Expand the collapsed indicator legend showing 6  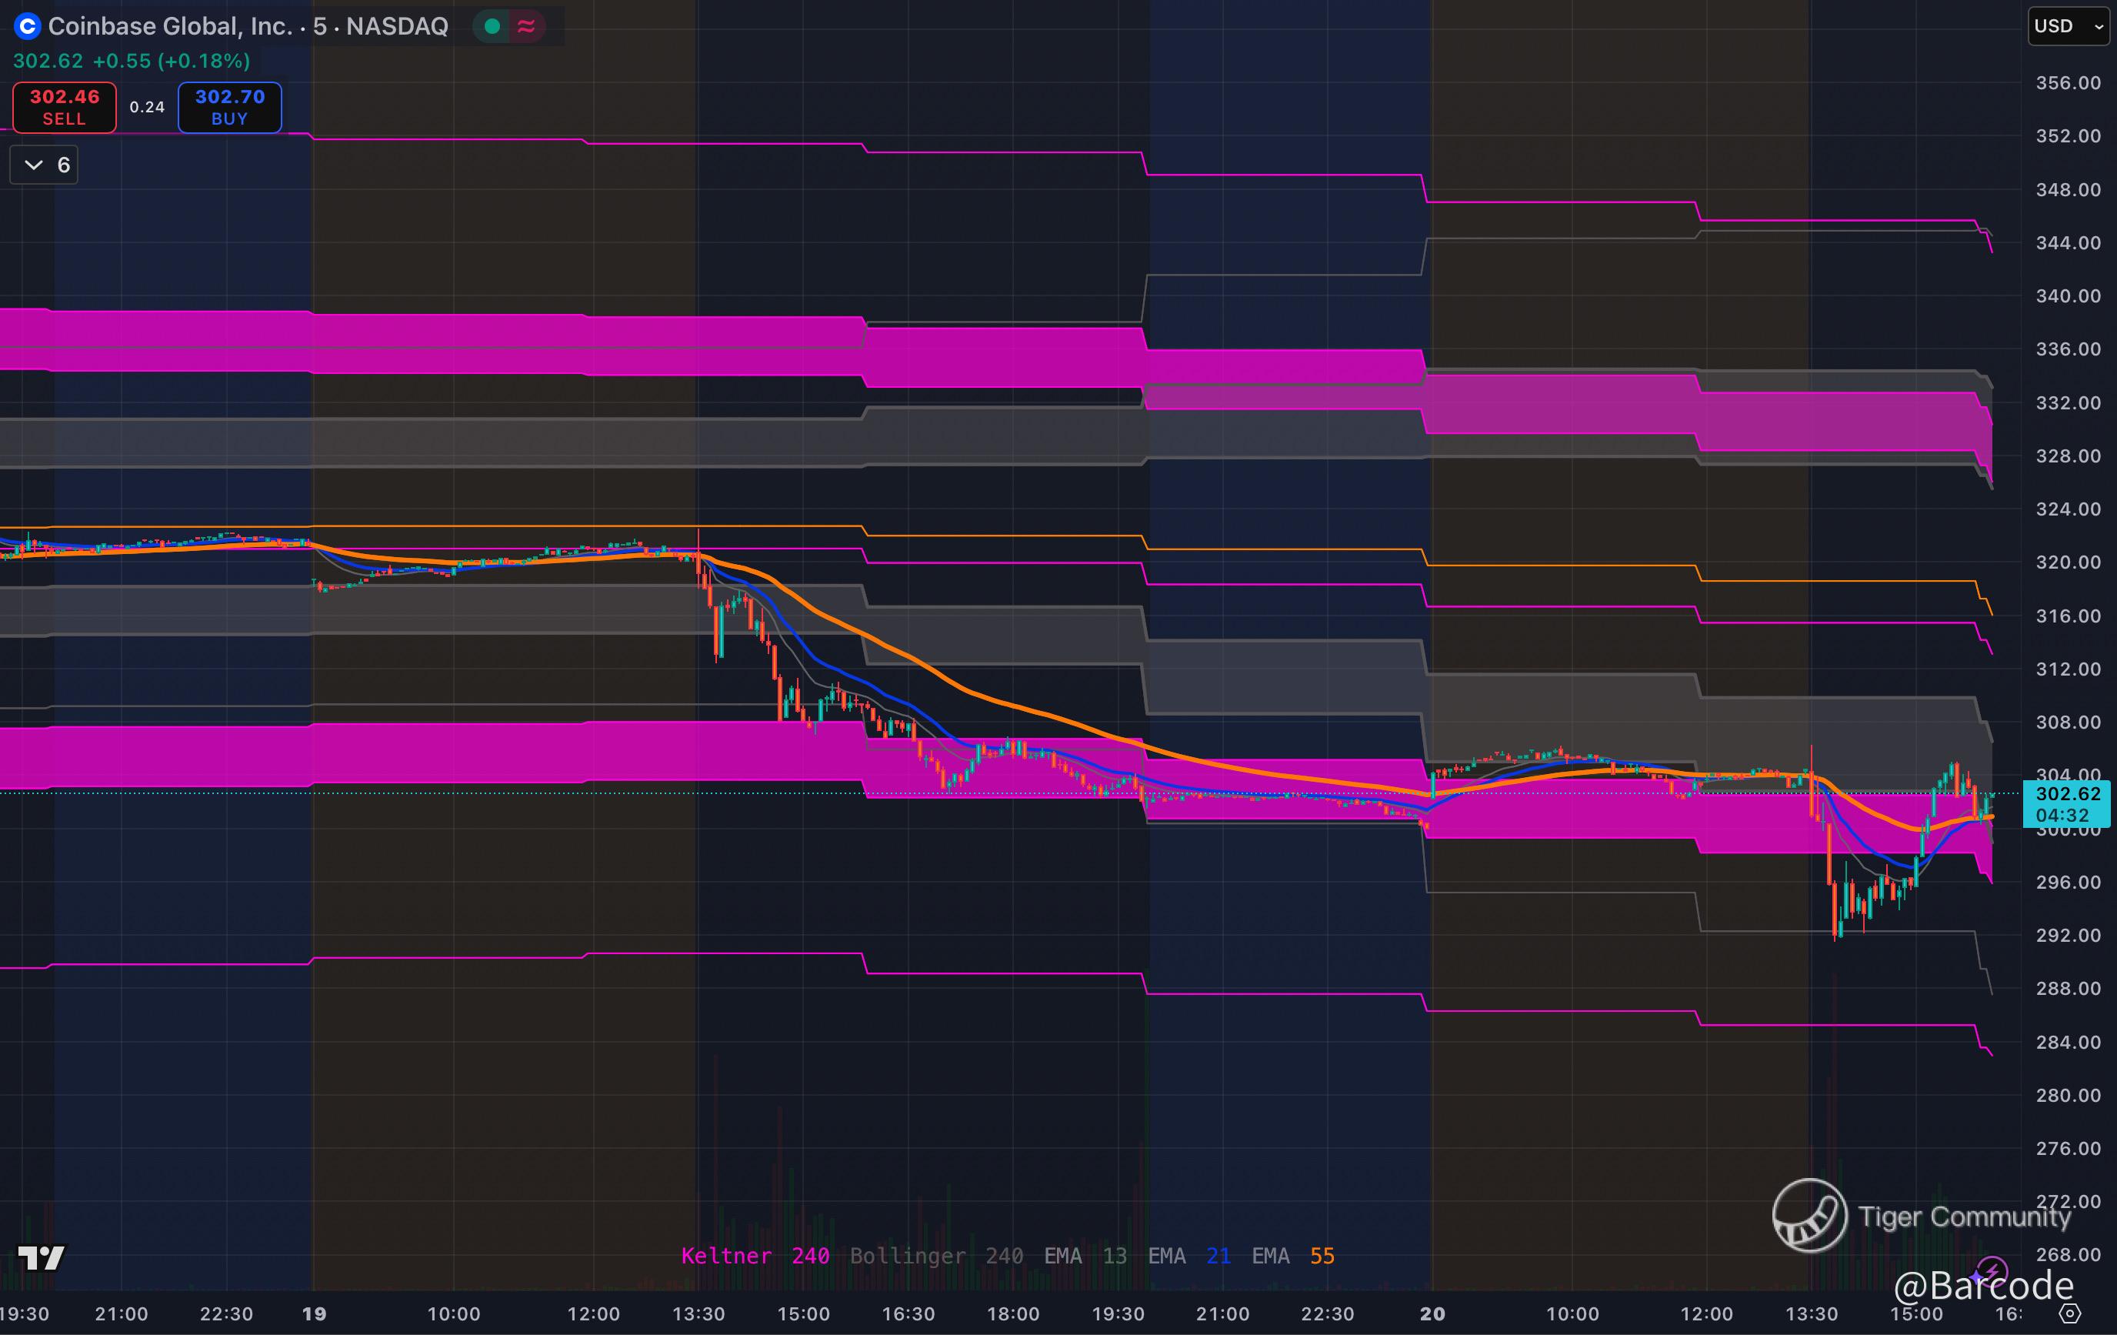pyautogui.click(x=44, y=165)
